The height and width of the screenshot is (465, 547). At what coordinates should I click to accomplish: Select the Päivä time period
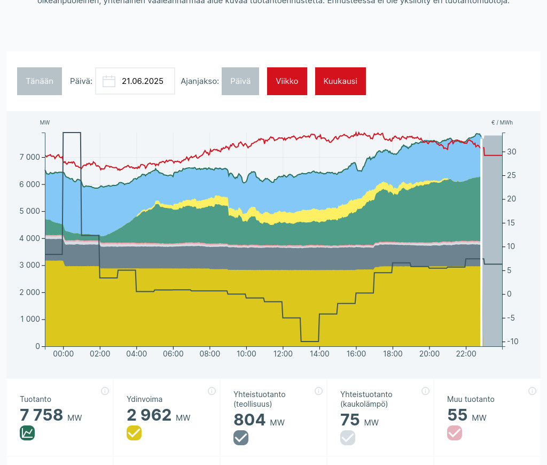coord(240,81)
